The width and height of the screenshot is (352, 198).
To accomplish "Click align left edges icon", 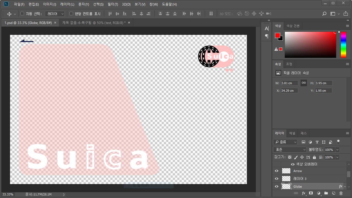I will pos(134,14).
